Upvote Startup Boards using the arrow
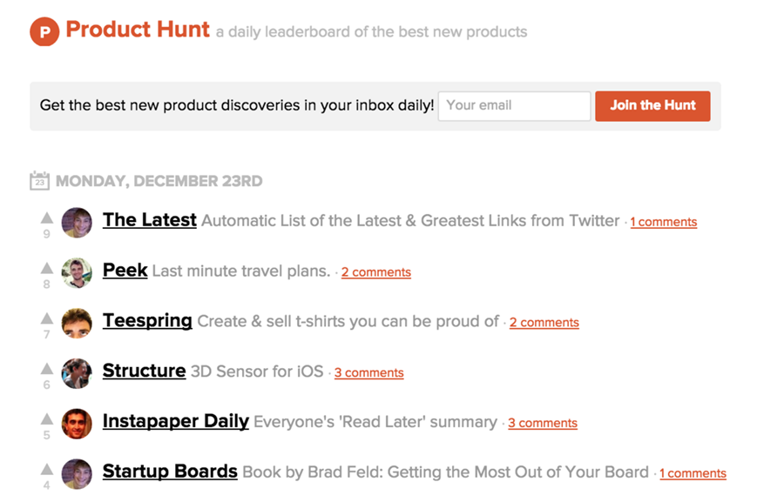 coord(47,469)
